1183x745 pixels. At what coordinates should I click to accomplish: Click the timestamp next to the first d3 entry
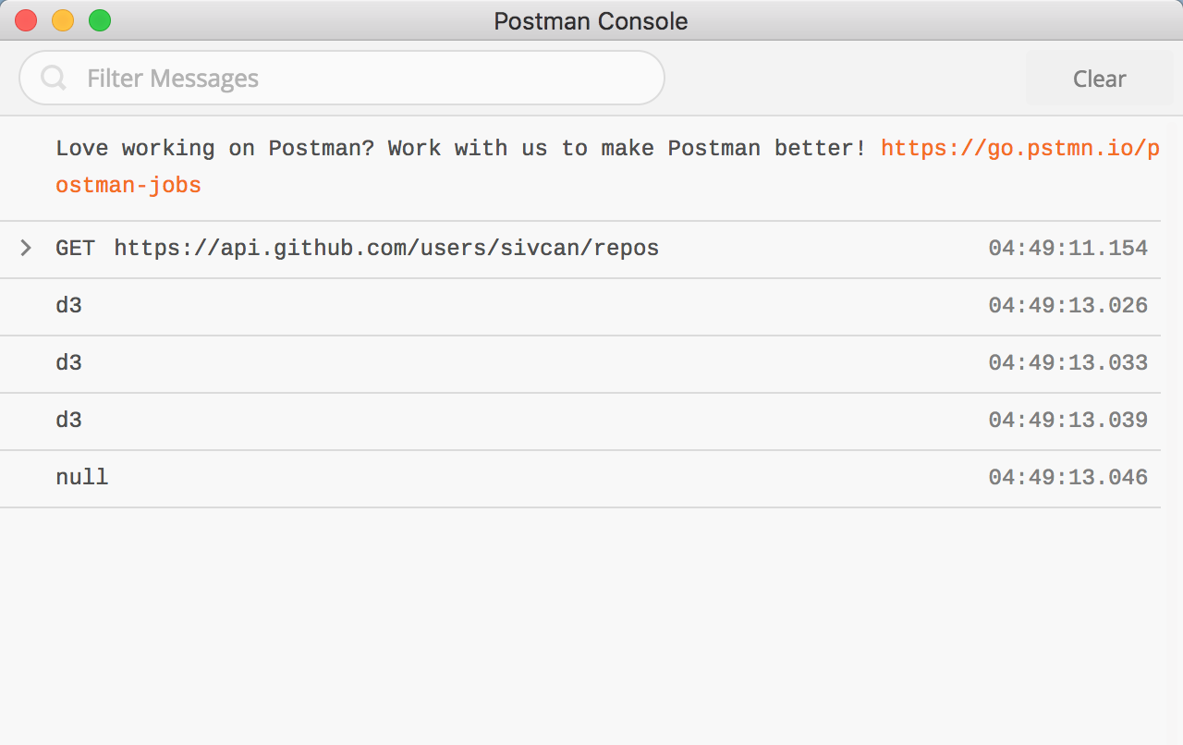pos(1067,305)
